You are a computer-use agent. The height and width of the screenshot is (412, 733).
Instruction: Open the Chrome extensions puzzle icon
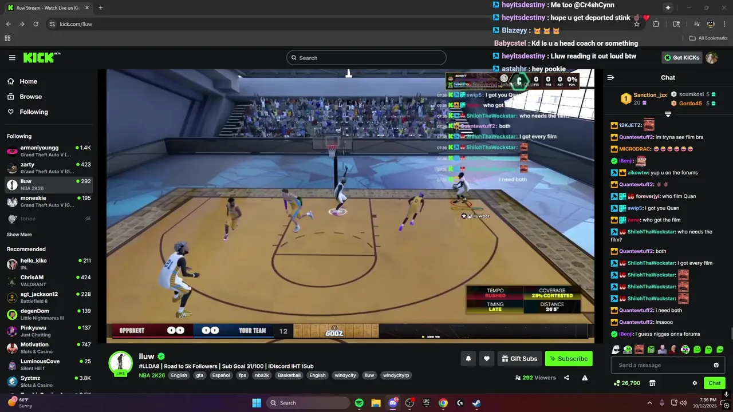[656, 24]
